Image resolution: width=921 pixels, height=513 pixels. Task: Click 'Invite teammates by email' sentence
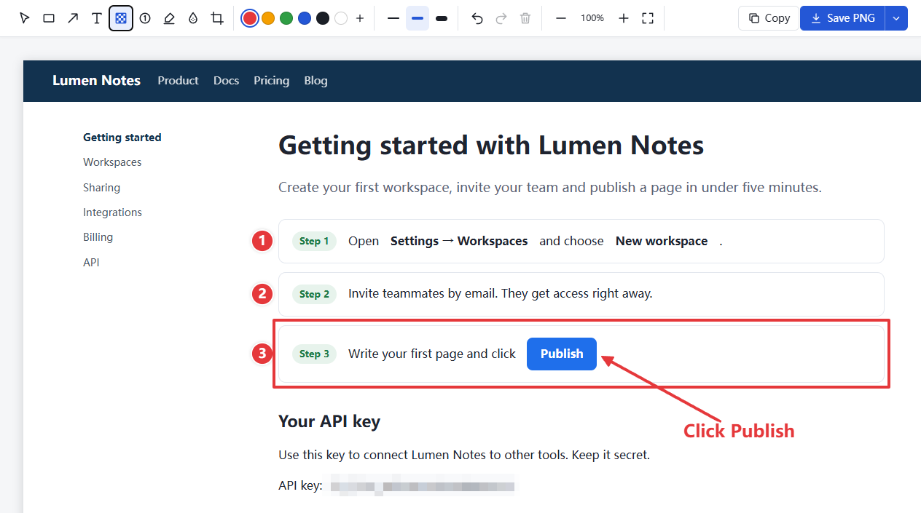500,294
